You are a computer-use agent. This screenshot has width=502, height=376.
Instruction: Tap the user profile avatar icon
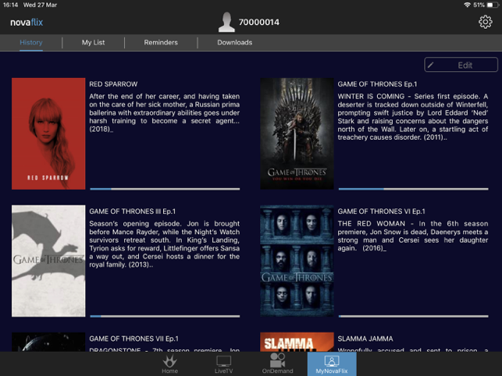tap(226, 22)
